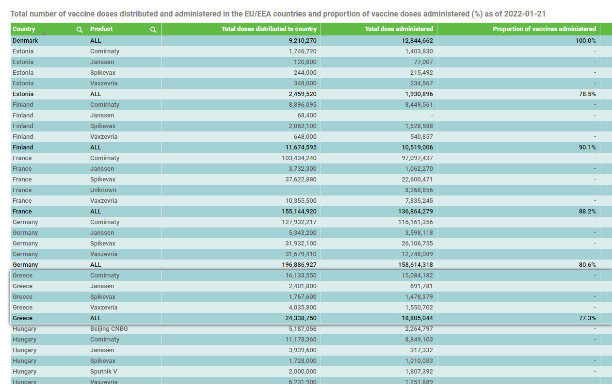Select the Estonia Janssen row
This screenshot has height=391, width=612.
[x=310, y=62]
